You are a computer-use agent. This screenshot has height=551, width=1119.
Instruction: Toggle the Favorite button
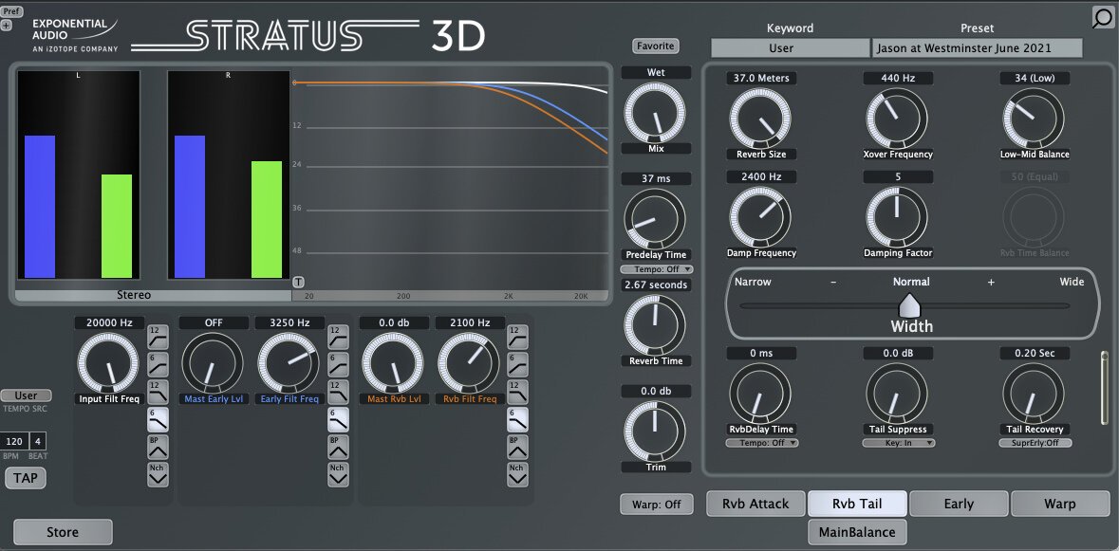657,46
